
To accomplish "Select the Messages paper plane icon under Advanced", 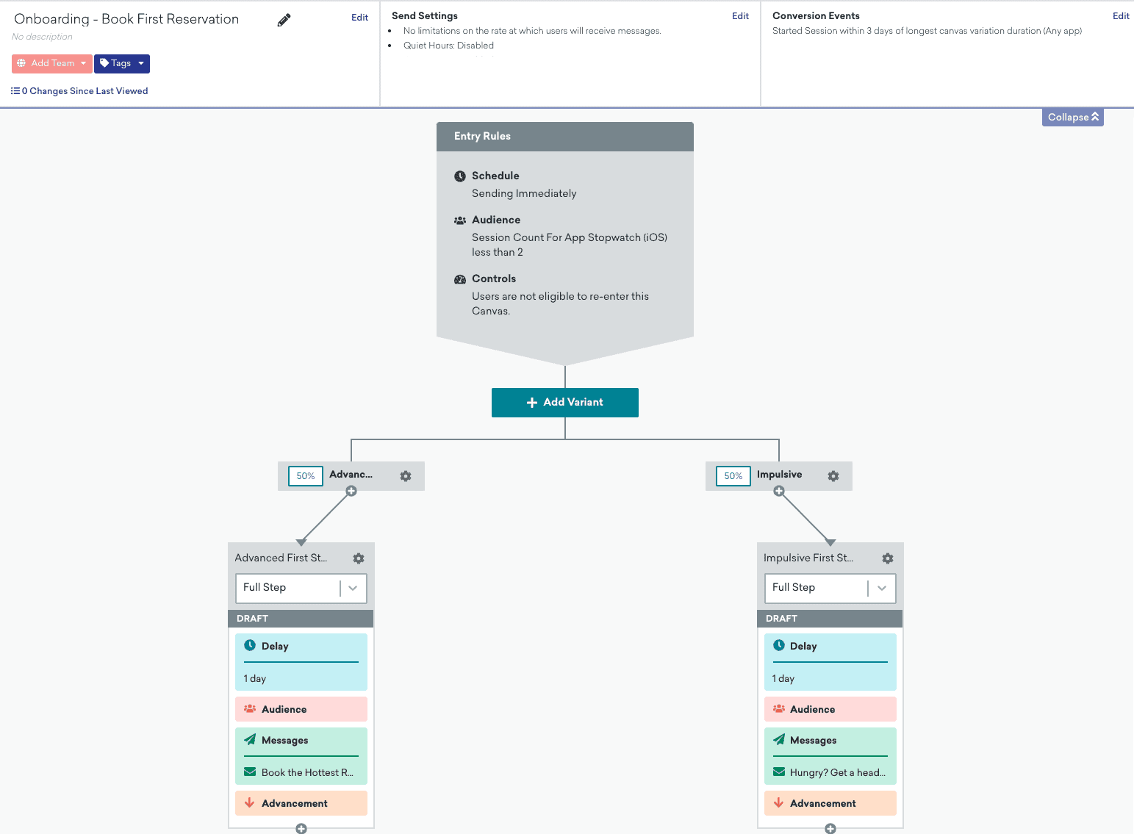I will (x=250, y=740).
